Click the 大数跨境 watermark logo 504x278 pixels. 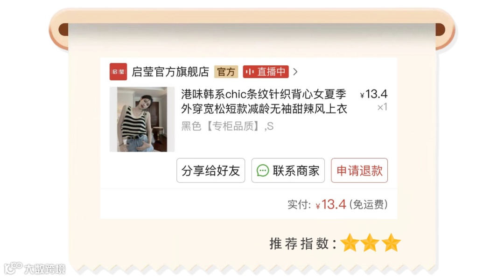click(x=35, y=268)
